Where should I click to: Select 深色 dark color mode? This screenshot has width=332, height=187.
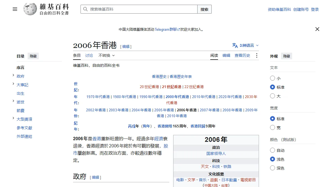[x=273, y=168]
